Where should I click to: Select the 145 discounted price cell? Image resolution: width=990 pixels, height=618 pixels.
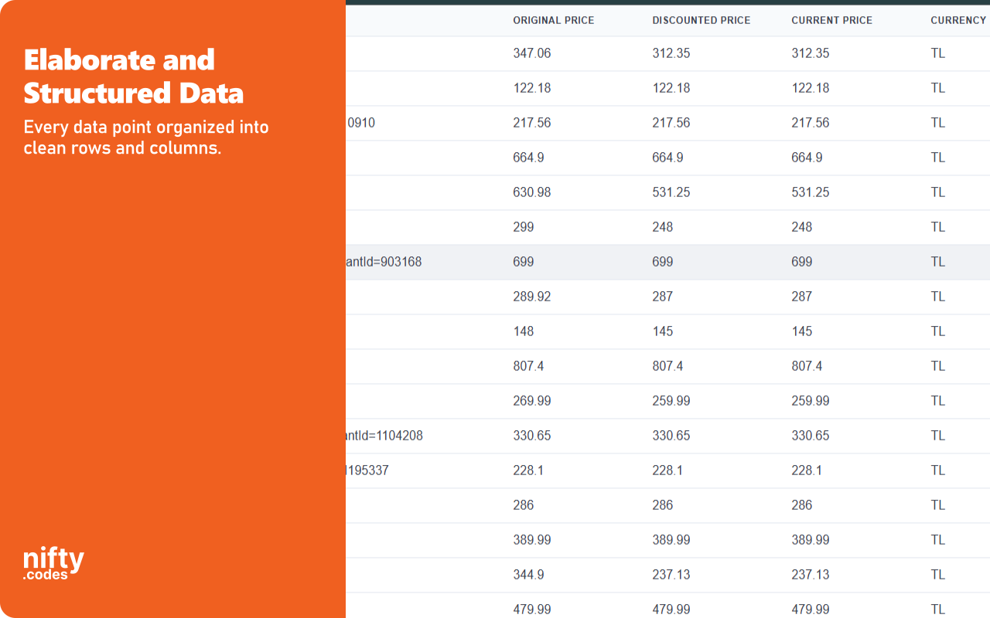coord(662,331)
